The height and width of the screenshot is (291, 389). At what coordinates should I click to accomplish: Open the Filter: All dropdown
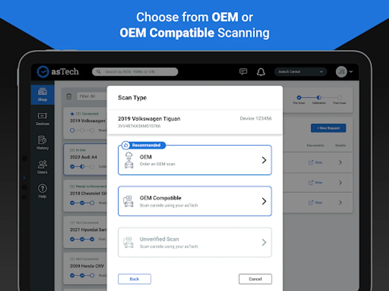point(92,96)
